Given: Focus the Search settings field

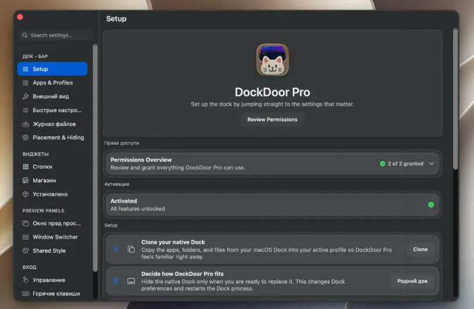Looking at the screenshot, I should 56,35.
